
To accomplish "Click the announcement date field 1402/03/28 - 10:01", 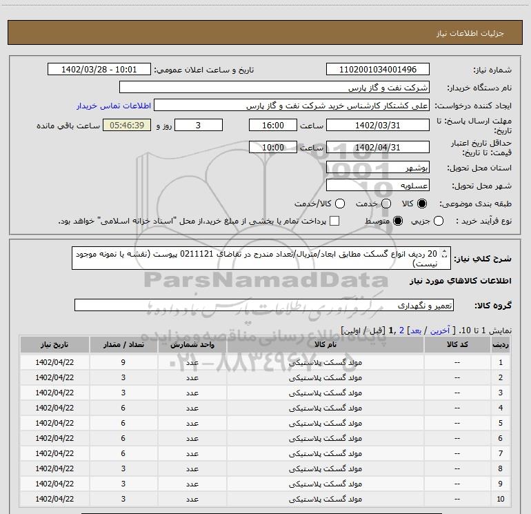I will (x=99, y=70).
